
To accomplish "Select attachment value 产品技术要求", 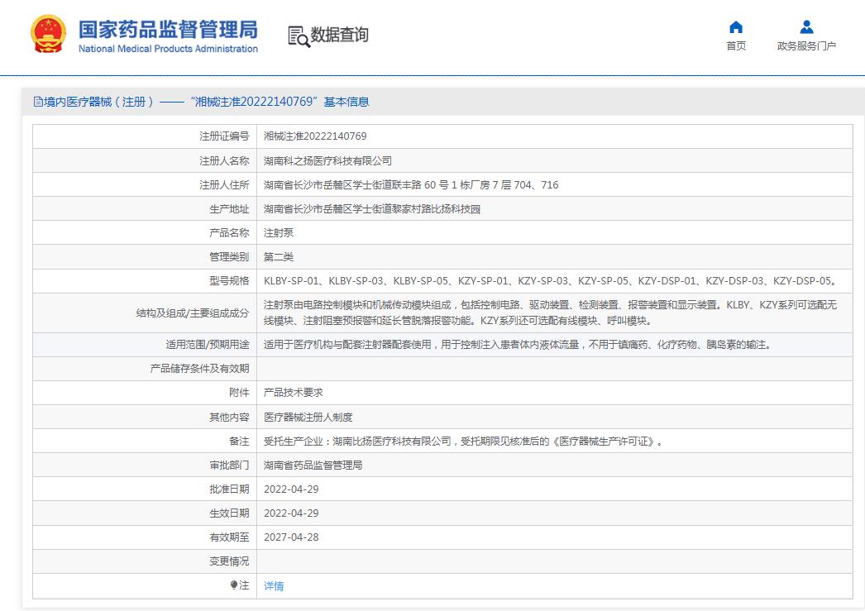I will tap(294, 393).
